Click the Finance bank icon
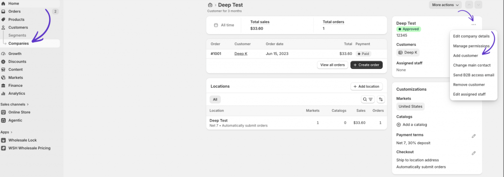Viewport: 504px width, 177px height. (x=3, y=85)
